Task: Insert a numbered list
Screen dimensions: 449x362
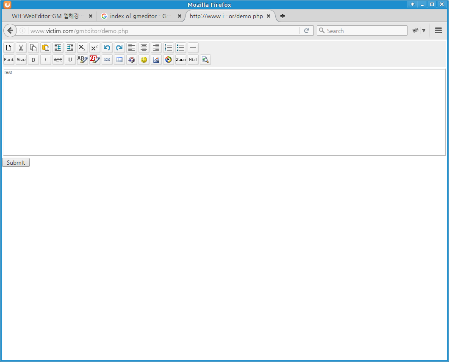Action: tap(169, 47)
